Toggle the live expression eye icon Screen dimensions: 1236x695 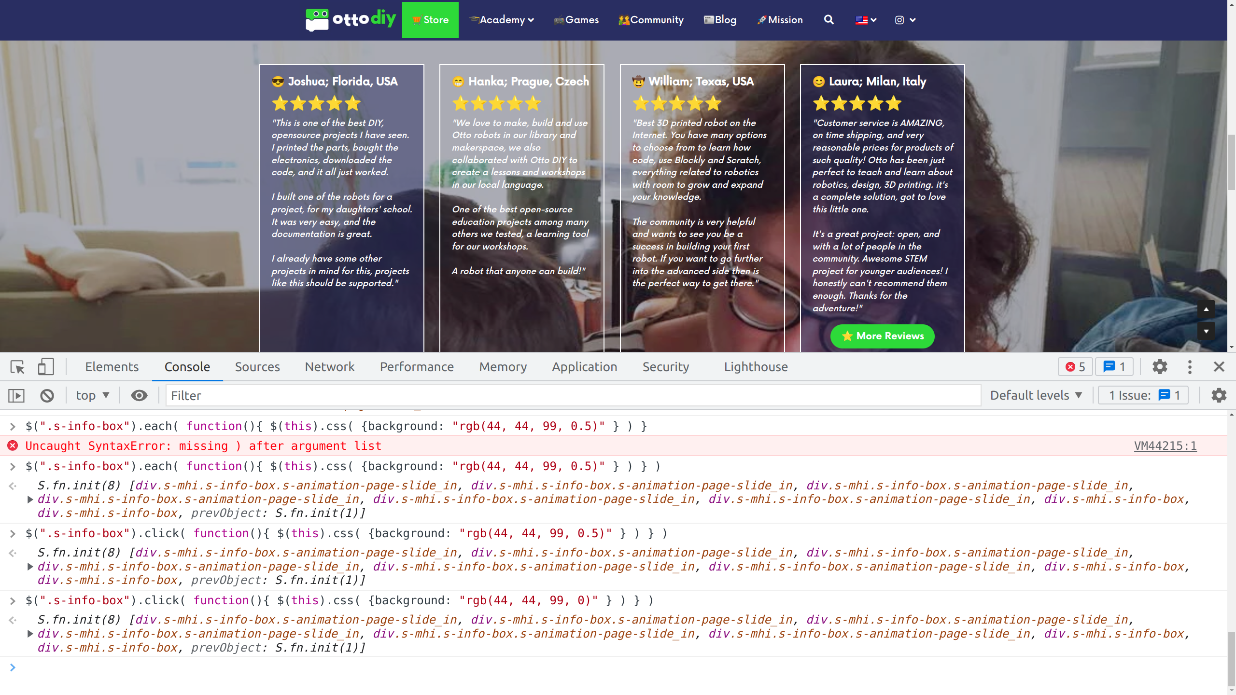pyautogui.click(x=139, y=396)
